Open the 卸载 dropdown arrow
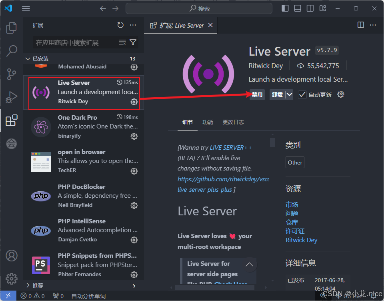384x301 pixels. [x=290, y=94]
